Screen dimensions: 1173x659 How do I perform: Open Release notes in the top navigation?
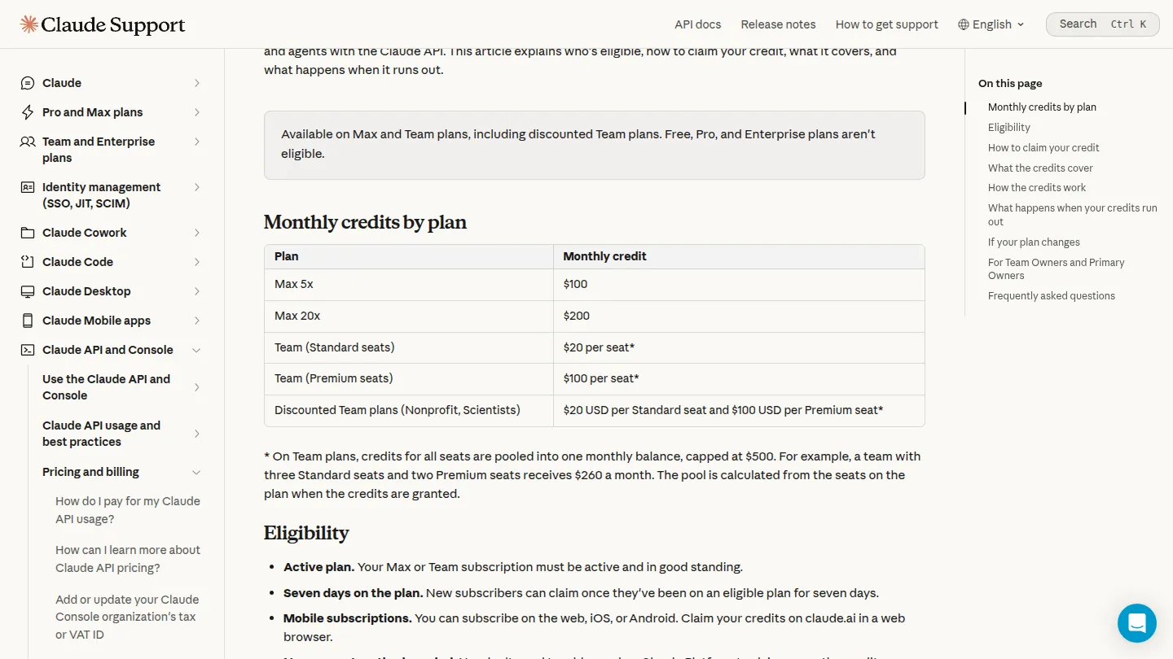778,24
